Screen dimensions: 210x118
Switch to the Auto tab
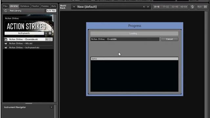pyautogui.click(x=54, y=6)
